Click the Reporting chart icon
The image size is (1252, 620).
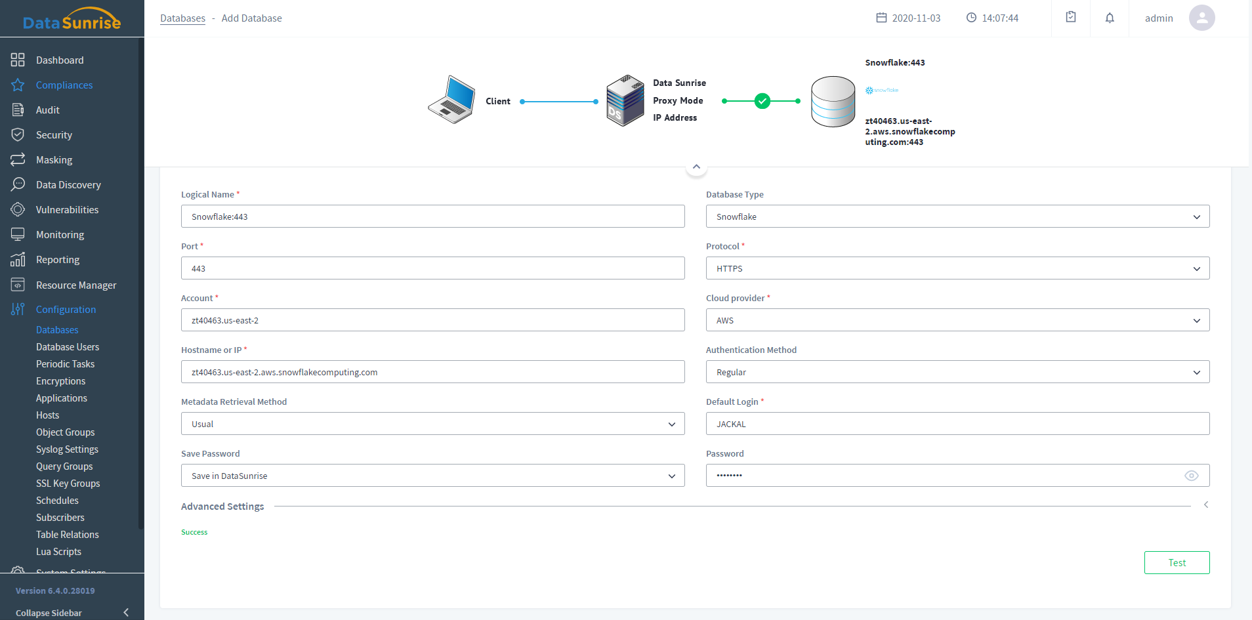coord(18,260)
